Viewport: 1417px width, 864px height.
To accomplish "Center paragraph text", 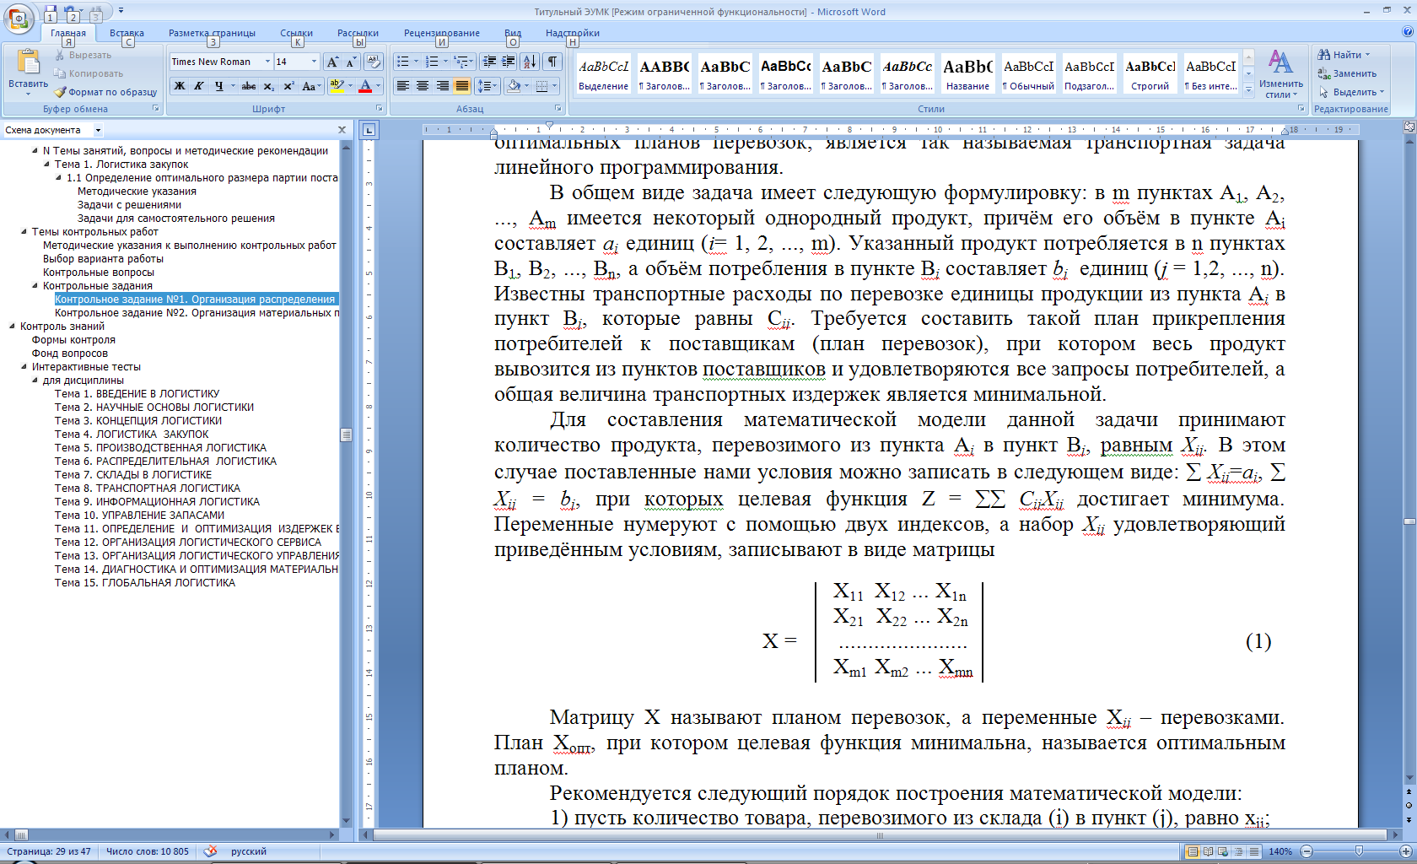I will tap(423, 86).
